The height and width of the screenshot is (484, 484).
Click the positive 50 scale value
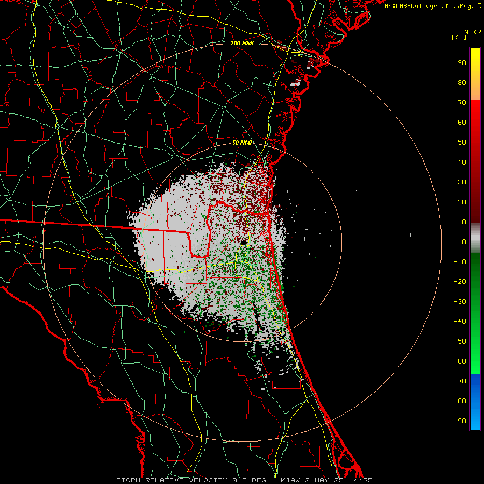462,143
